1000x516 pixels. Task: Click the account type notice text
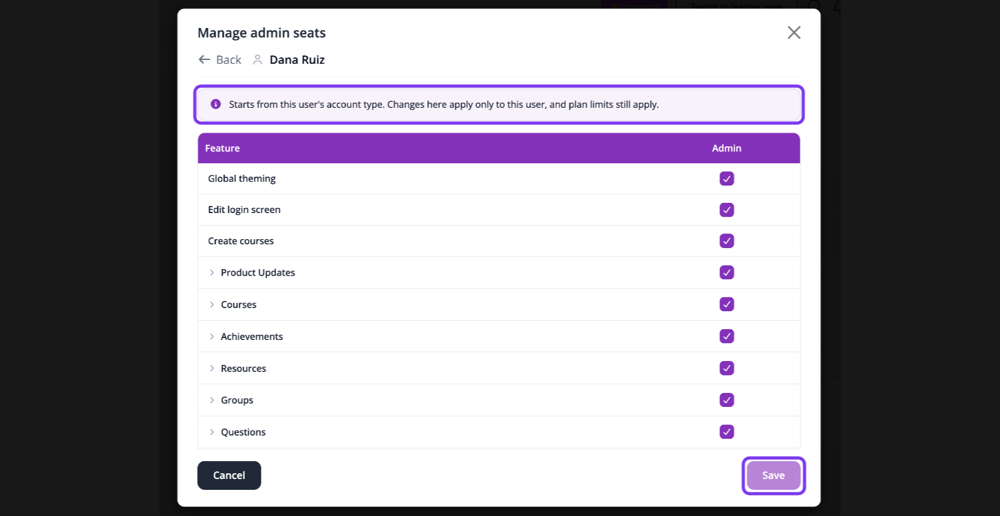click(x=444, y=104)
